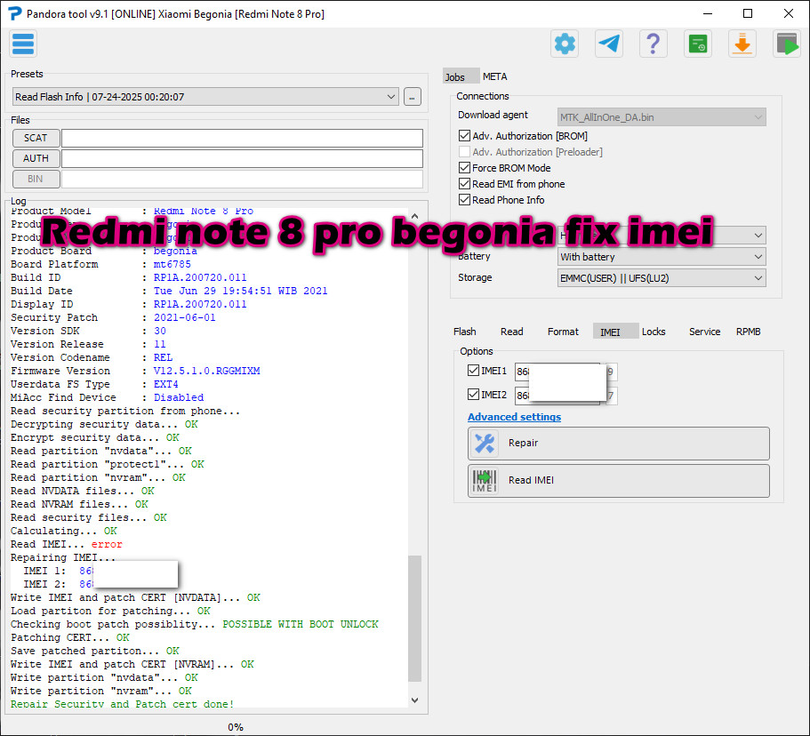Open the Storage dropdown
Image resolution: width=810 pixels, height=736 pixels.
pyautogui.click(x=662, y=278)
